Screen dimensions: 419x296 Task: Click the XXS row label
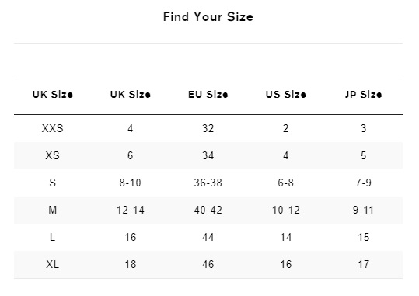[x=53, y=128]
